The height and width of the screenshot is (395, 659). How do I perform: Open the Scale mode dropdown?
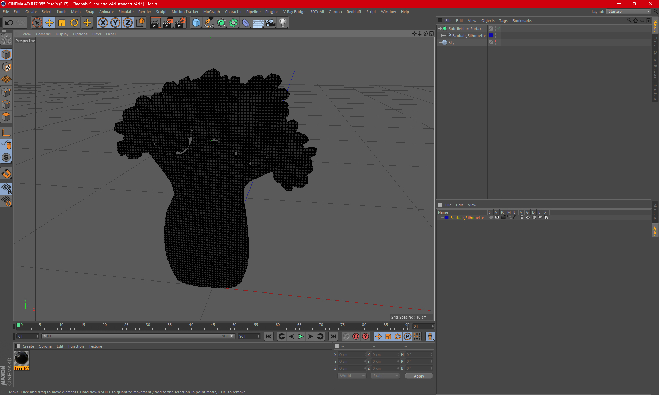[385, 376]
